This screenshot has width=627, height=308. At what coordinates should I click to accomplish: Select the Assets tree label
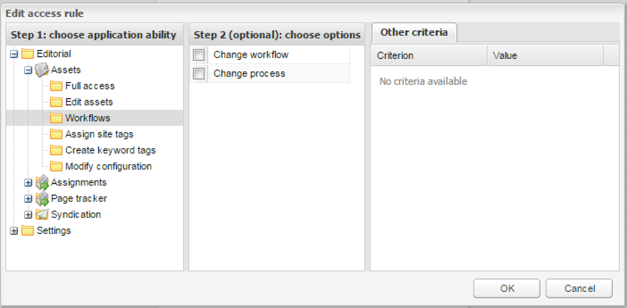(x=66, y=70)
